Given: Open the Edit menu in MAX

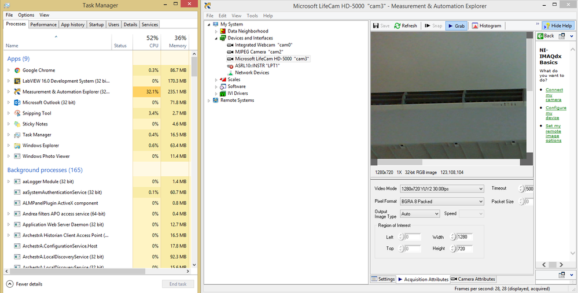Looking at the screenshot, I should (x=222, y=16).
